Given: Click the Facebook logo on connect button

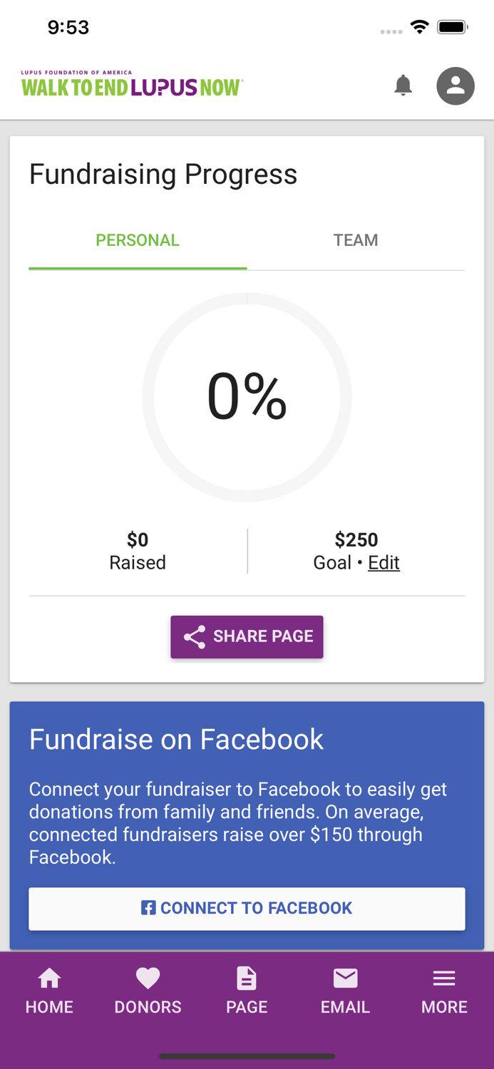Looking at the screenshot, I should pos(148,907).
